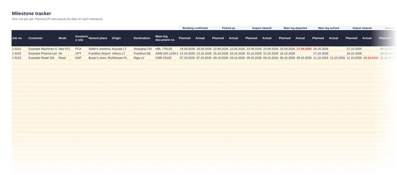Select document number CMR 55102

tap(163, 58)
